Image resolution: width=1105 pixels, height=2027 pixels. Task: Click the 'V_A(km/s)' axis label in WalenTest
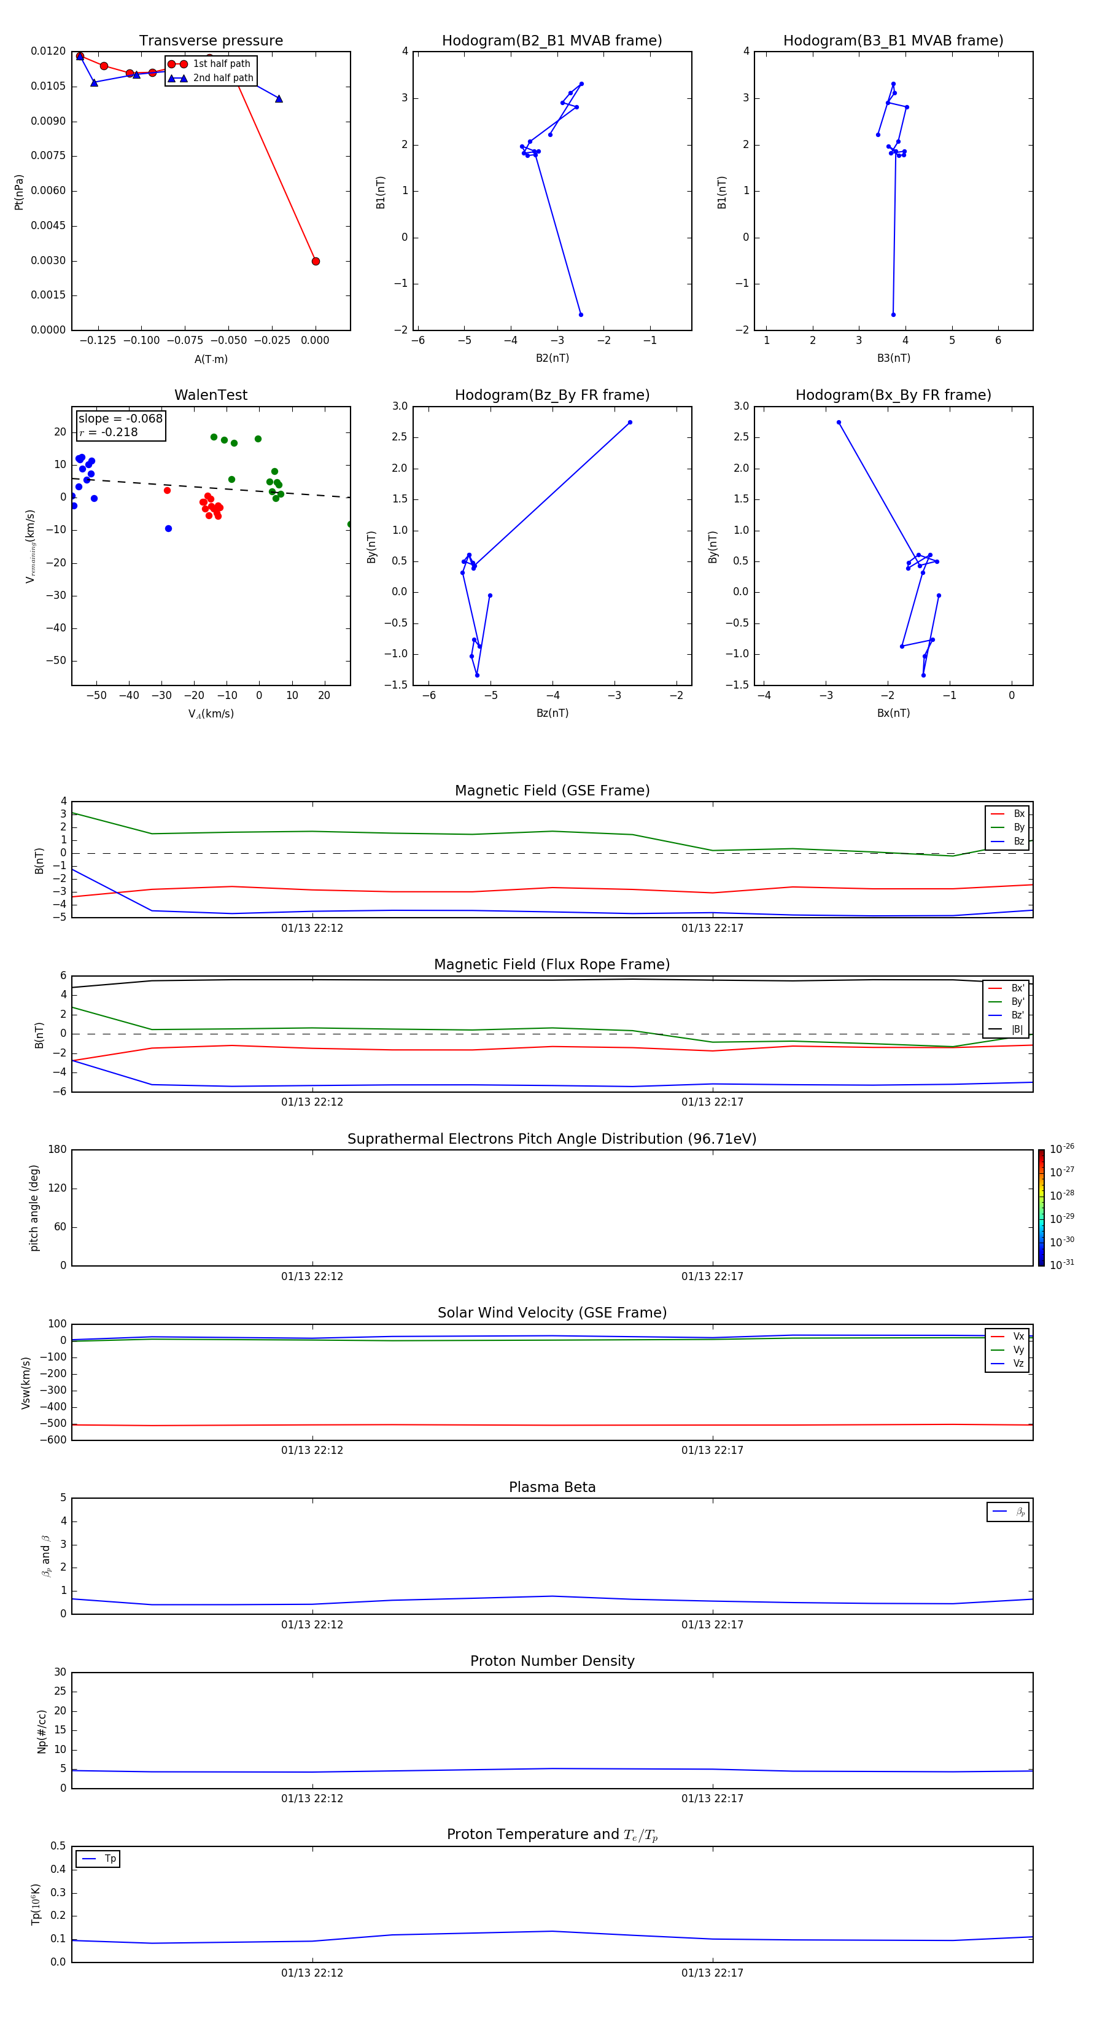point(211,714)
